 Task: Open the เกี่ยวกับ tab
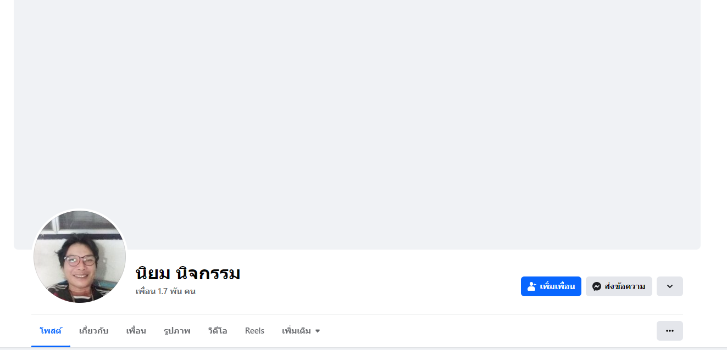(x=93, y=331)
